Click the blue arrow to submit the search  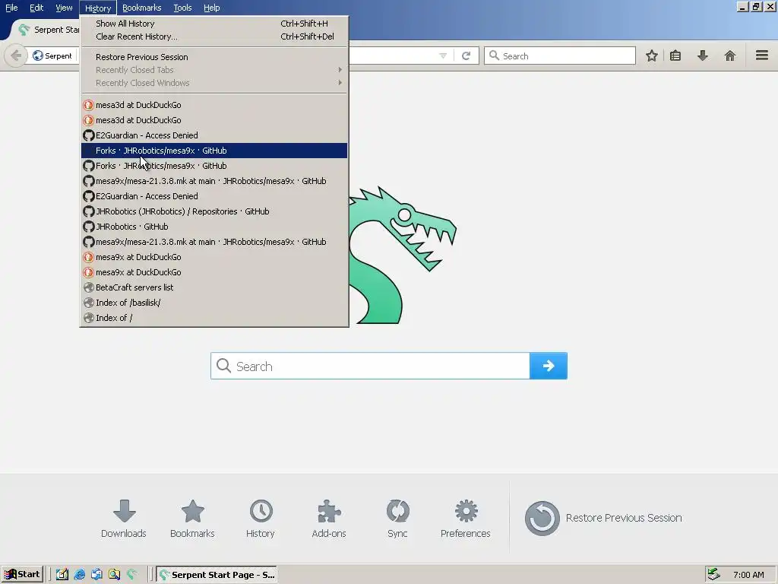pos(549,366)
